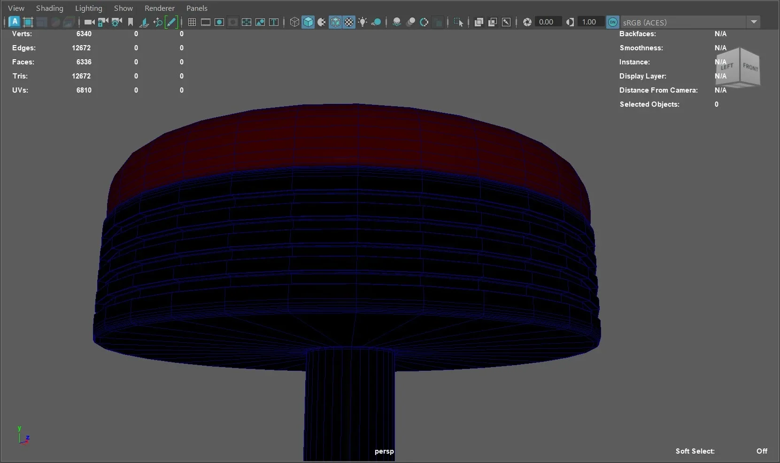Click the gamma value field 1.00
Image resolution: width=780 pixels, height=463 pixels.
(591, 22)
